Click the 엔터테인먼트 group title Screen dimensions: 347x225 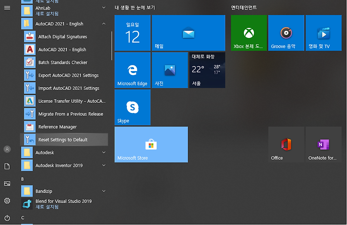pos(244,8)
